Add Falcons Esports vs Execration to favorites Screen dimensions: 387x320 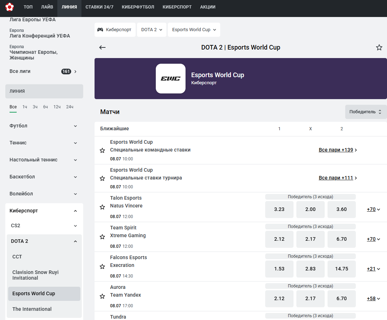[x=102, y=267]
